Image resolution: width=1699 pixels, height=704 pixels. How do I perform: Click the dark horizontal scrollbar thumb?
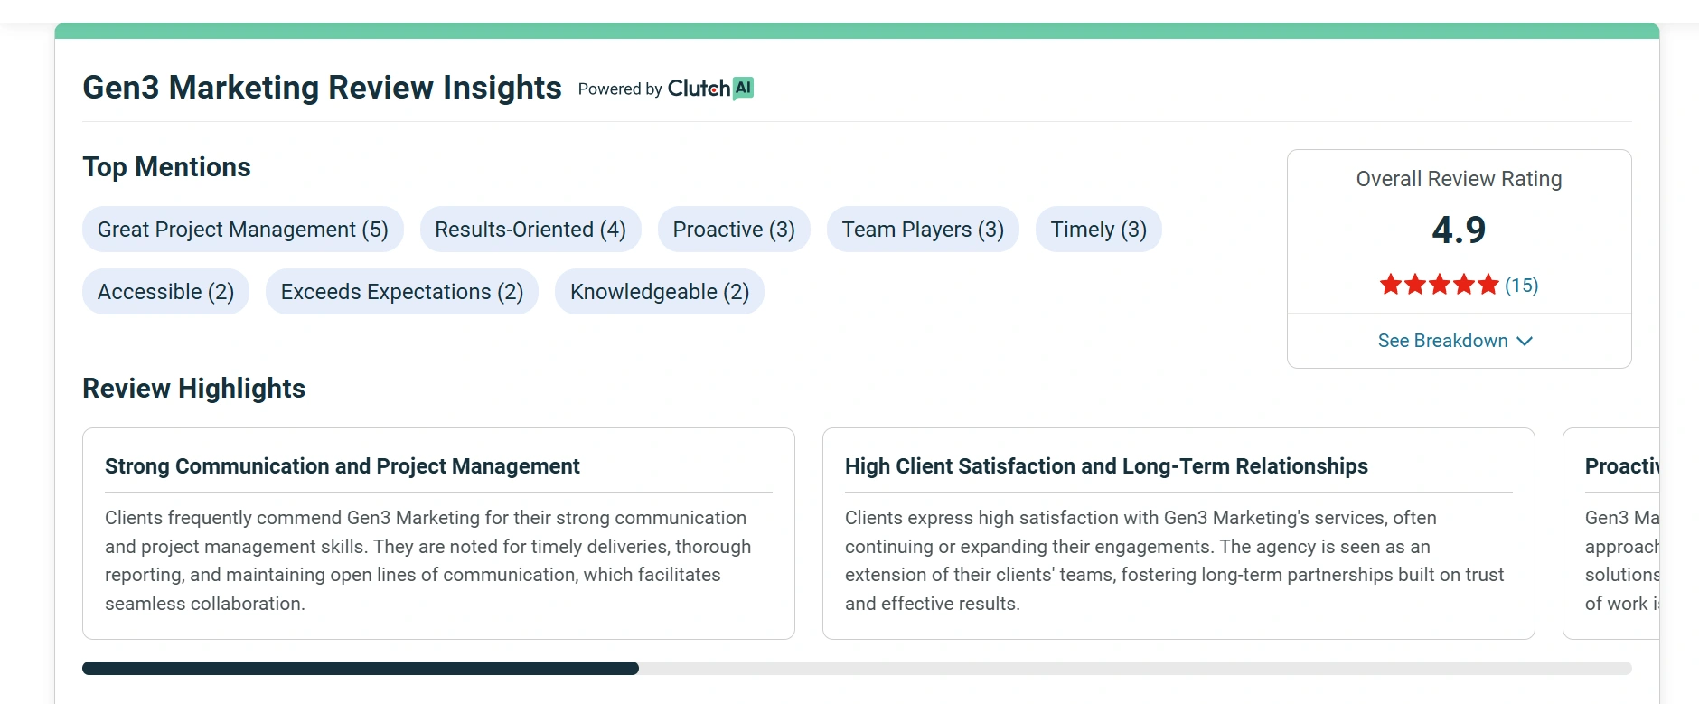[361, 669]
